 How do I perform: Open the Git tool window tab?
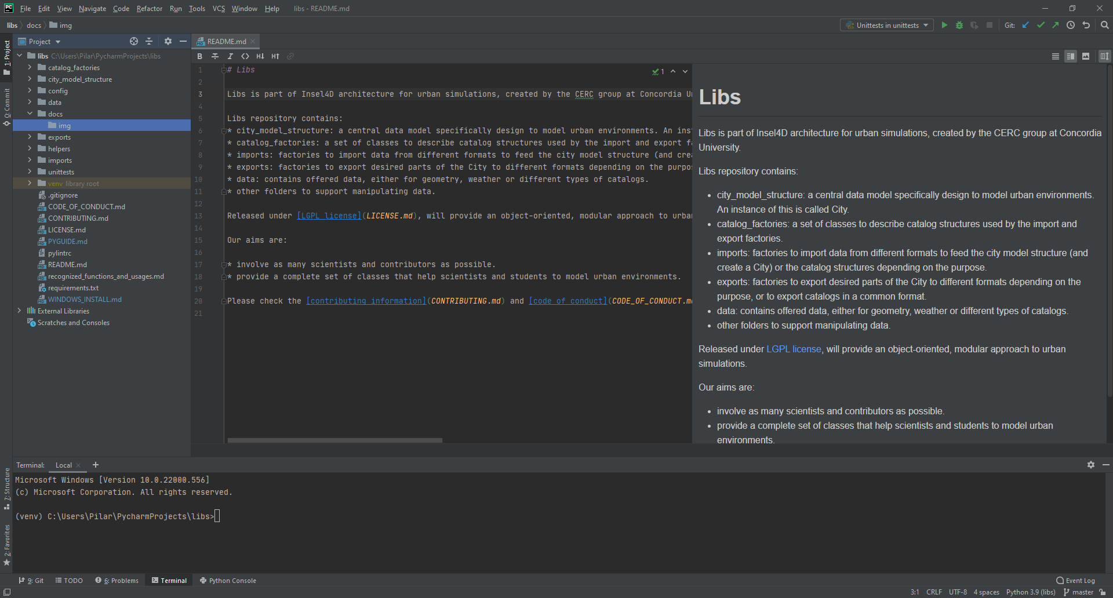(x=31, y=580)
